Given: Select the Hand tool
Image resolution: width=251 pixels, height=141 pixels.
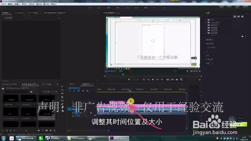Looking at the screenshot, I should click(x=62, y=107).
